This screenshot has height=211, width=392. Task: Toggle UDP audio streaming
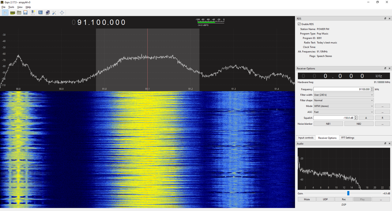(x=325, y=199)
